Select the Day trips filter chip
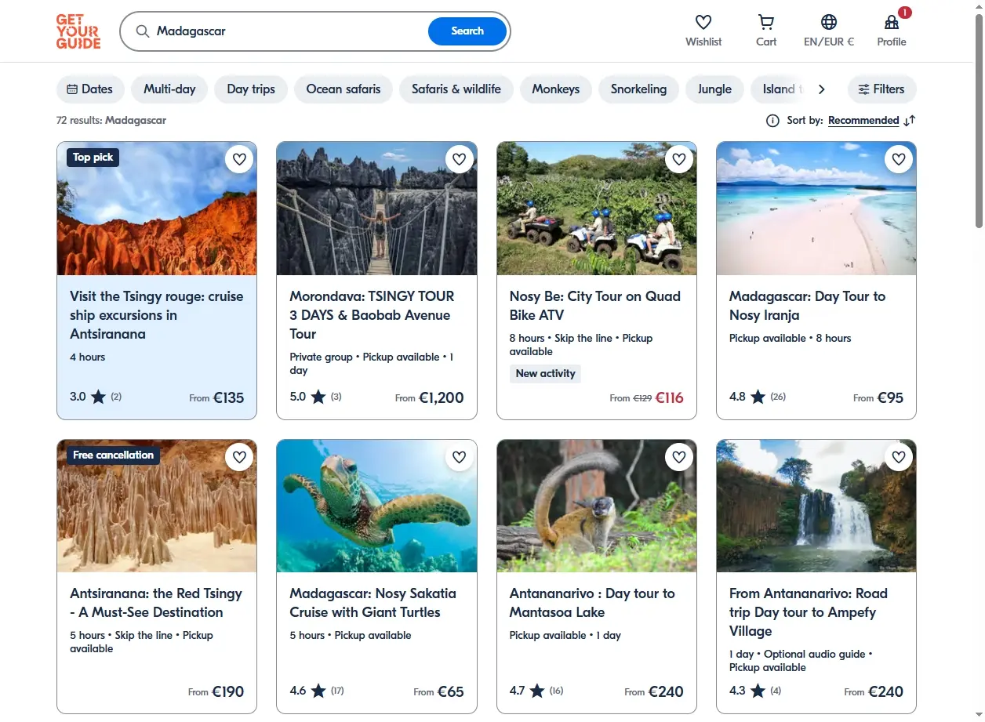 251,89
